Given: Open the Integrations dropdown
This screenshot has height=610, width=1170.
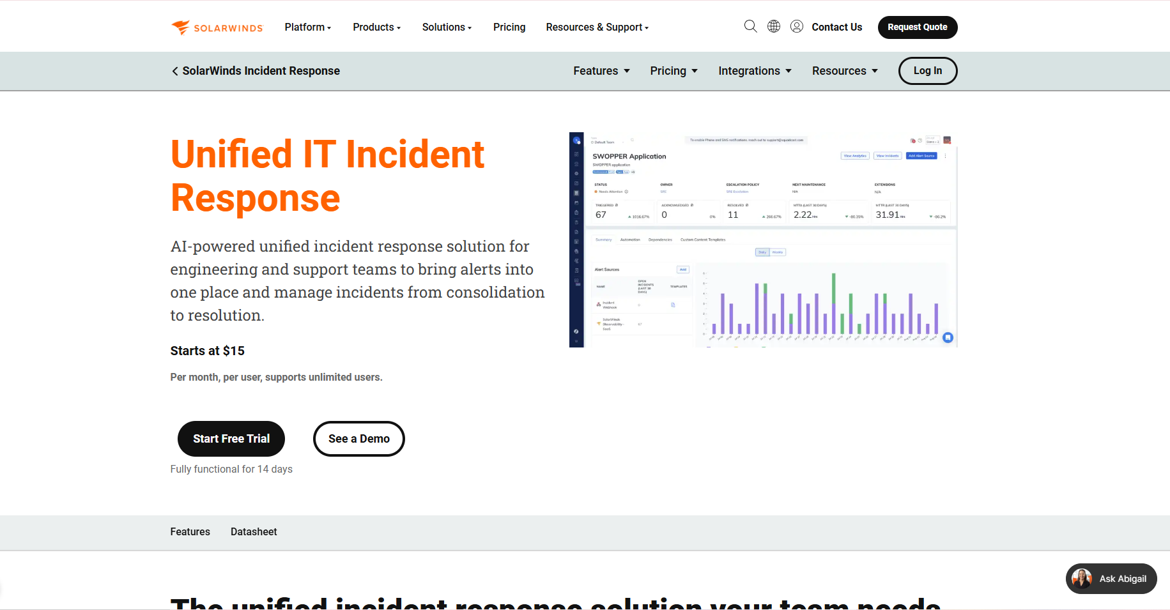Looking at the screenshot, I should point(755,71).
